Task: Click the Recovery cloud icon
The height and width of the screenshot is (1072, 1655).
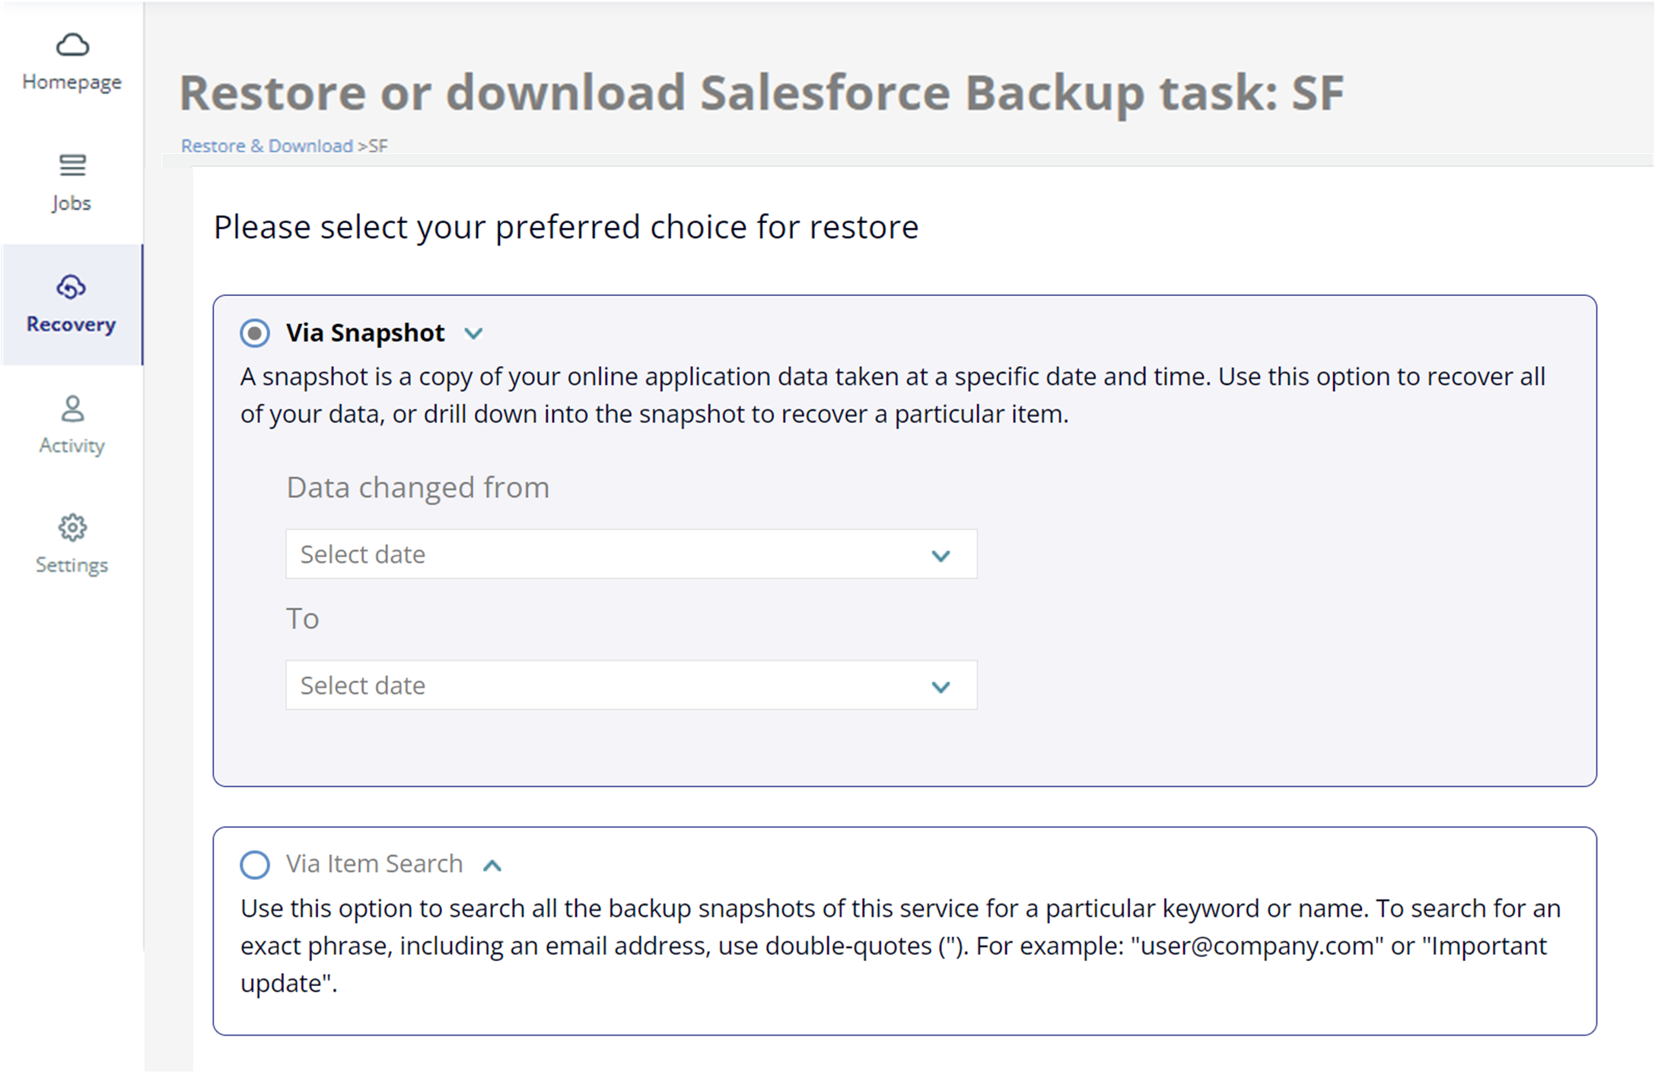Action: (71, 288)
